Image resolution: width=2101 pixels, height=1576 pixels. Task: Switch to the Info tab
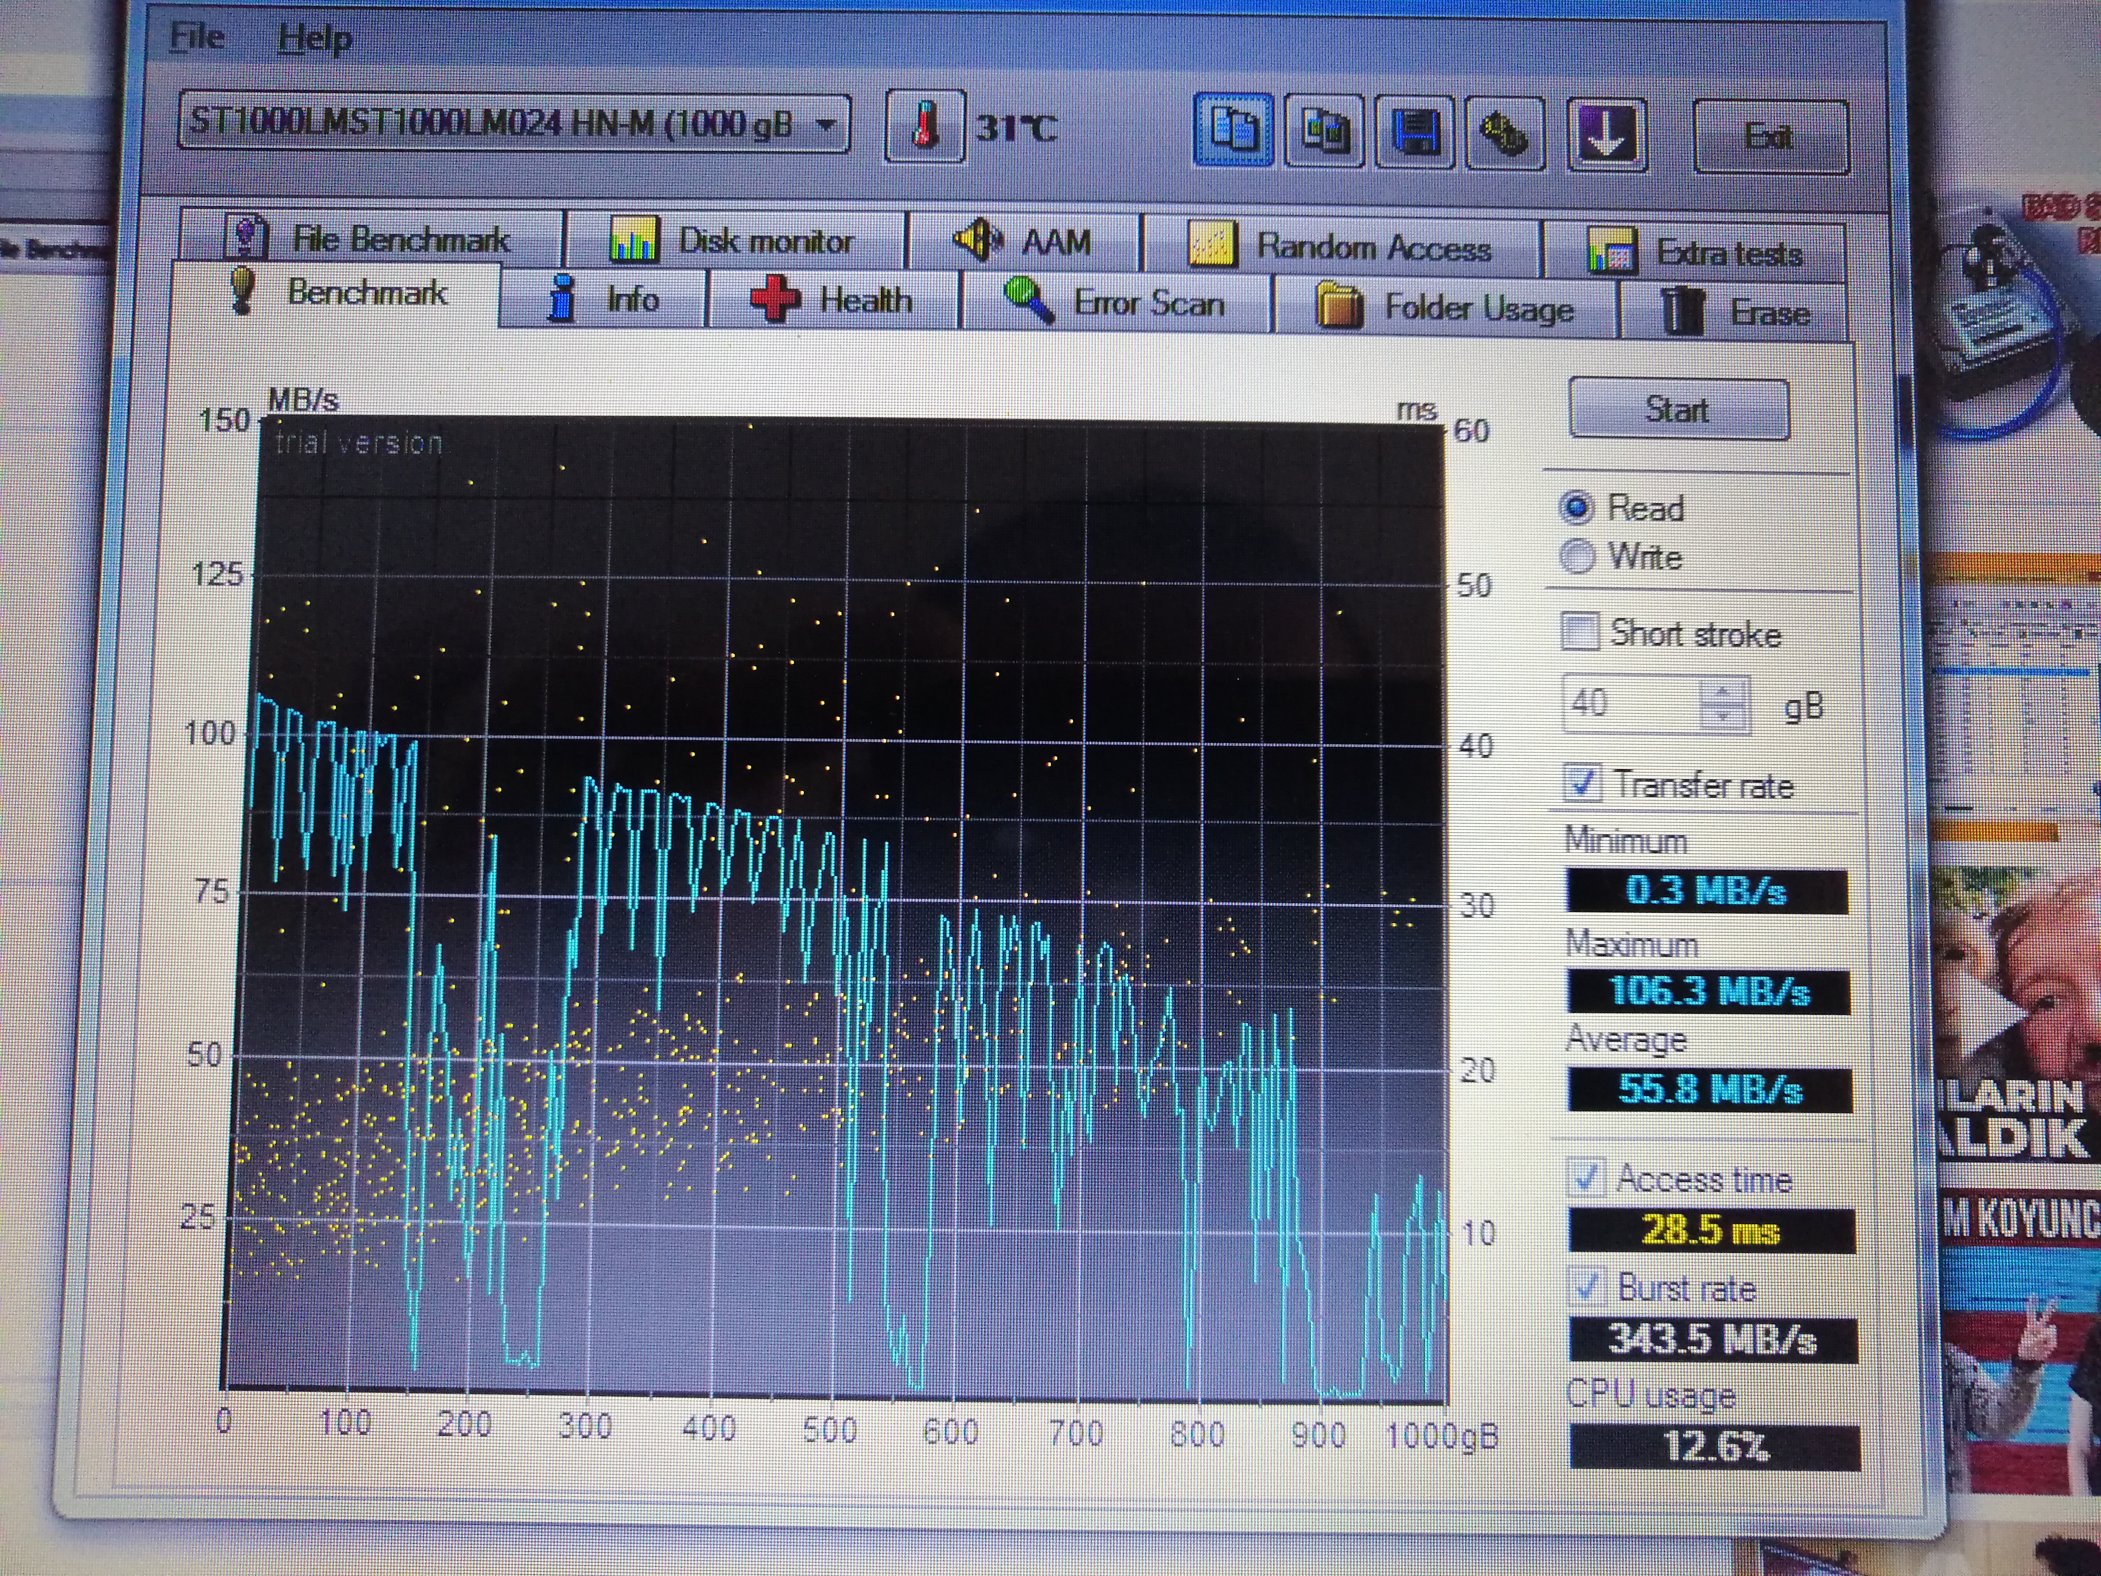coord(603,299)
